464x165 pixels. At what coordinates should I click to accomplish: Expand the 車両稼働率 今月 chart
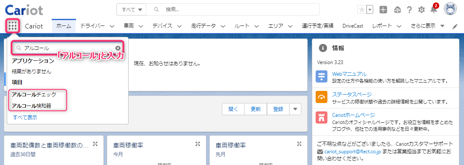coord(198,144)
